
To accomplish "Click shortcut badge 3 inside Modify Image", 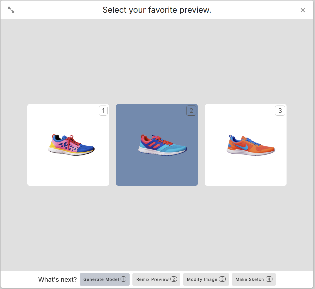I will pyautogui.click(x=222, y=279).
